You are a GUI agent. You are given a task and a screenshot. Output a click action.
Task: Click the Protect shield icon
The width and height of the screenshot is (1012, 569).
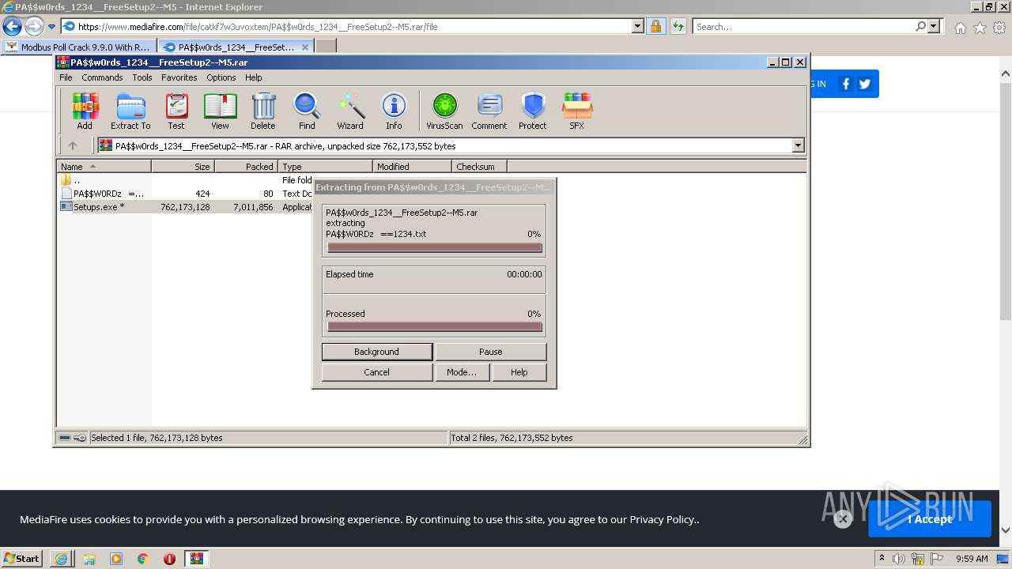tap(533, 111)
